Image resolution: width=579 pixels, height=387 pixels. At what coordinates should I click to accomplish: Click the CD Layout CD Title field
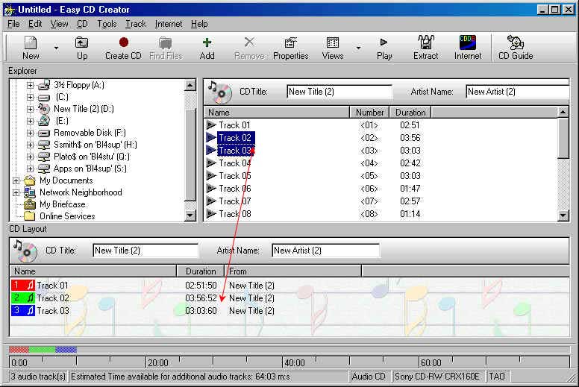click(x=145, y=251)
